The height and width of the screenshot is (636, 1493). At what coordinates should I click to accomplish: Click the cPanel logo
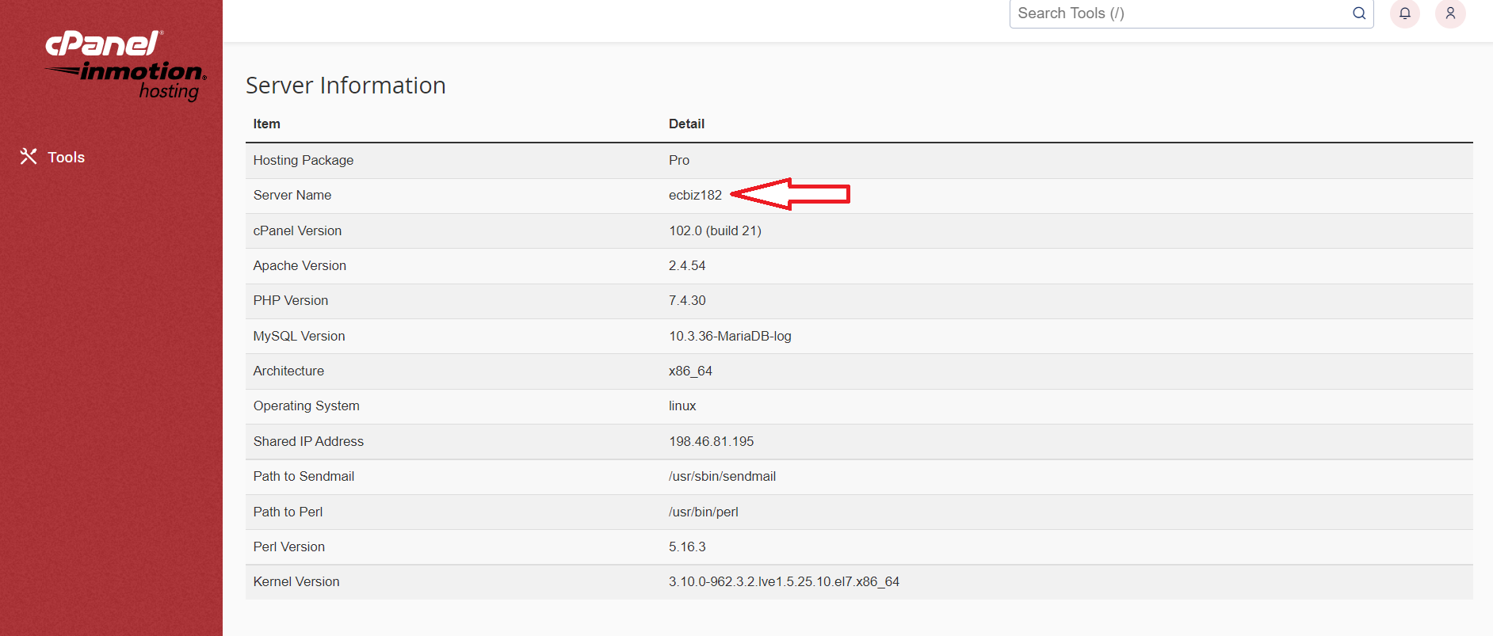104,44
